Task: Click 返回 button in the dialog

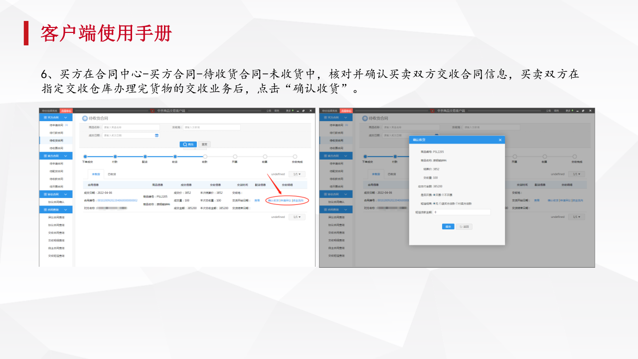Action: (x=464, y=226)
